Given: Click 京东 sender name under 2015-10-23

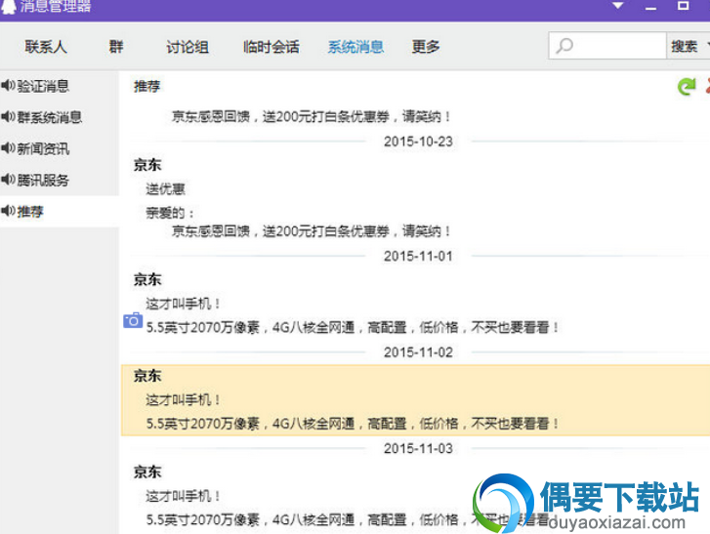Looking at the screenshot, I should tap(147, 165).
